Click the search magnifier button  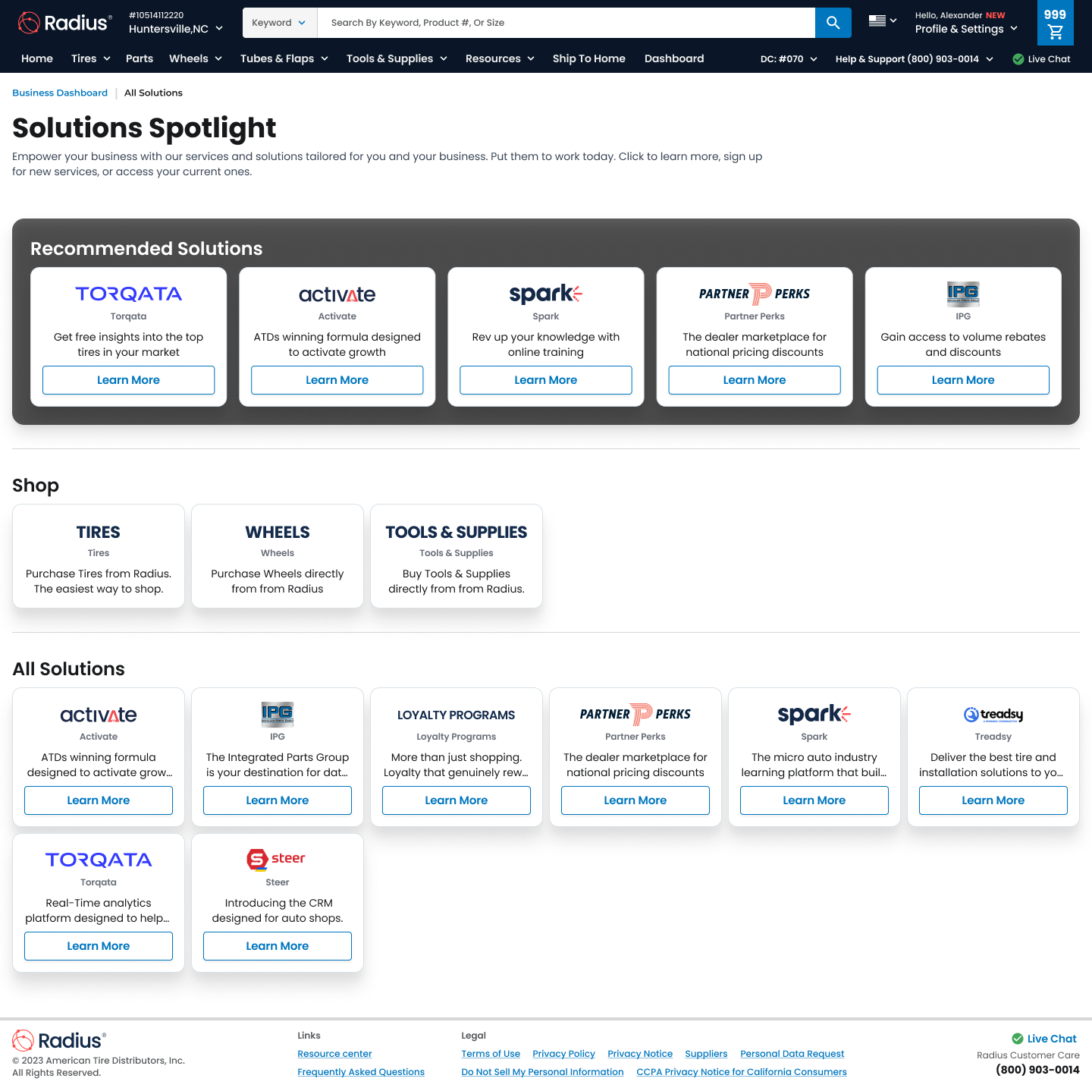(833, 23)
